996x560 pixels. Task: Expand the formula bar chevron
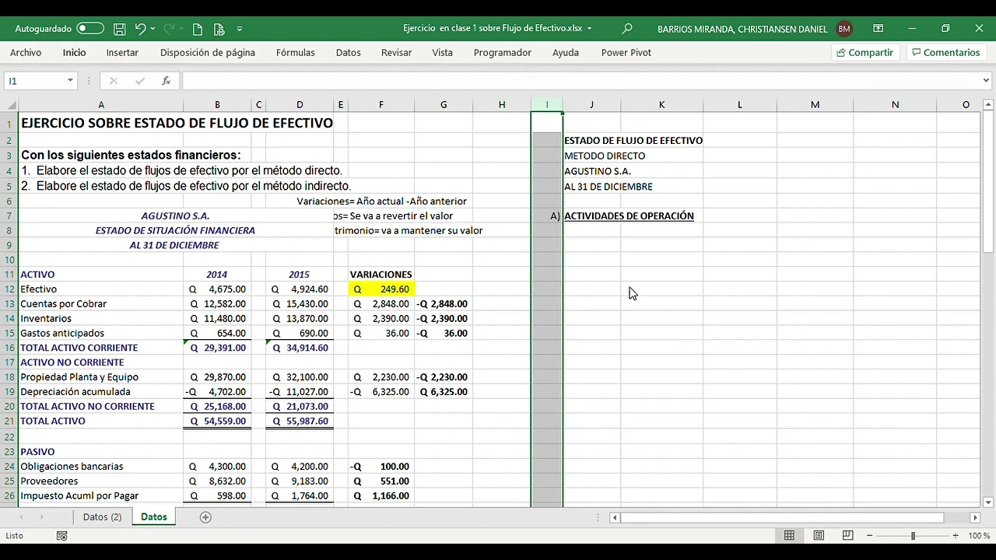point(986,80)
